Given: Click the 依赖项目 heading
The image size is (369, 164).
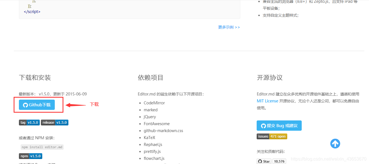Looking at the screenshot, I should (x=151, y=77).
